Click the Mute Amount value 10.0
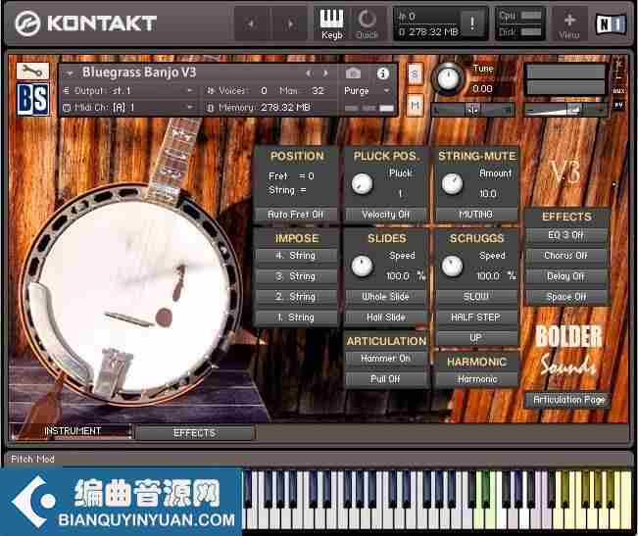 [x=487, y=194]
